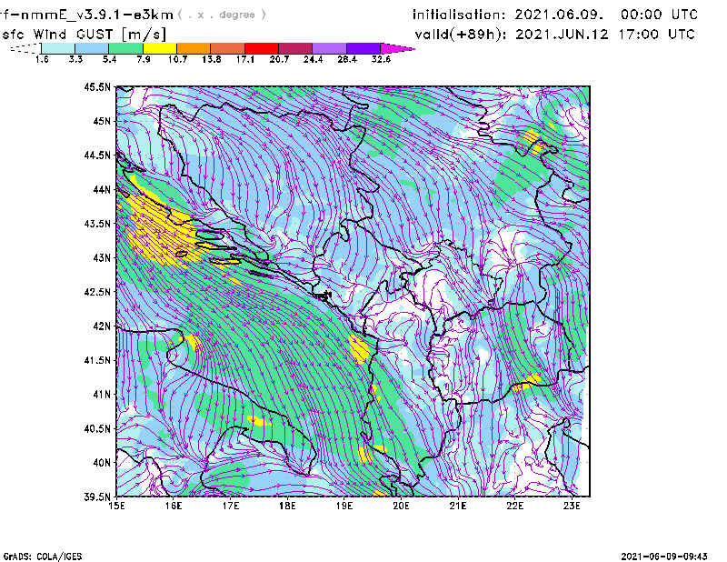This screenshot has width=727, height=562.
Task: Click the orange 10.7–13.8 legend swatch
Action: [194, 48]
